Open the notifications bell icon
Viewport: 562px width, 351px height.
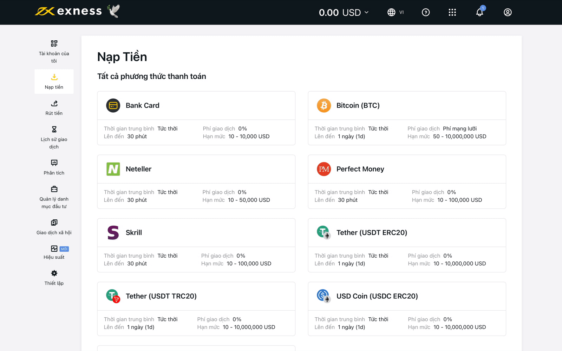(480, 12)
